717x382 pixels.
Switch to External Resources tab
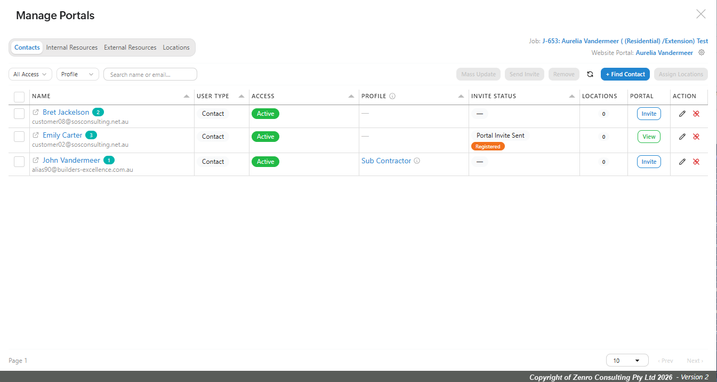click(130, 47)
